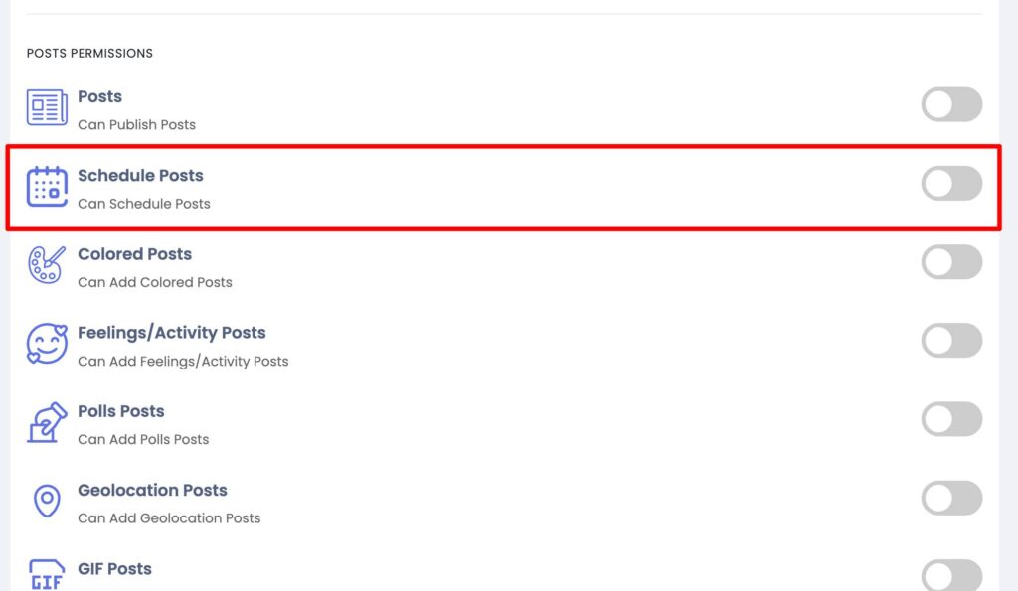1018x591 pixels.
Task: Turn on the Schedule Posts toggle
Action: [951, 183]
